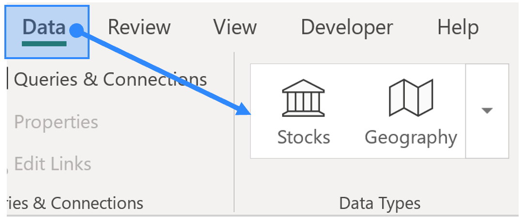The height and width of the screenshot is (219, 522).
Task: Click the Data Types group label
Action: tap(380, 203)
